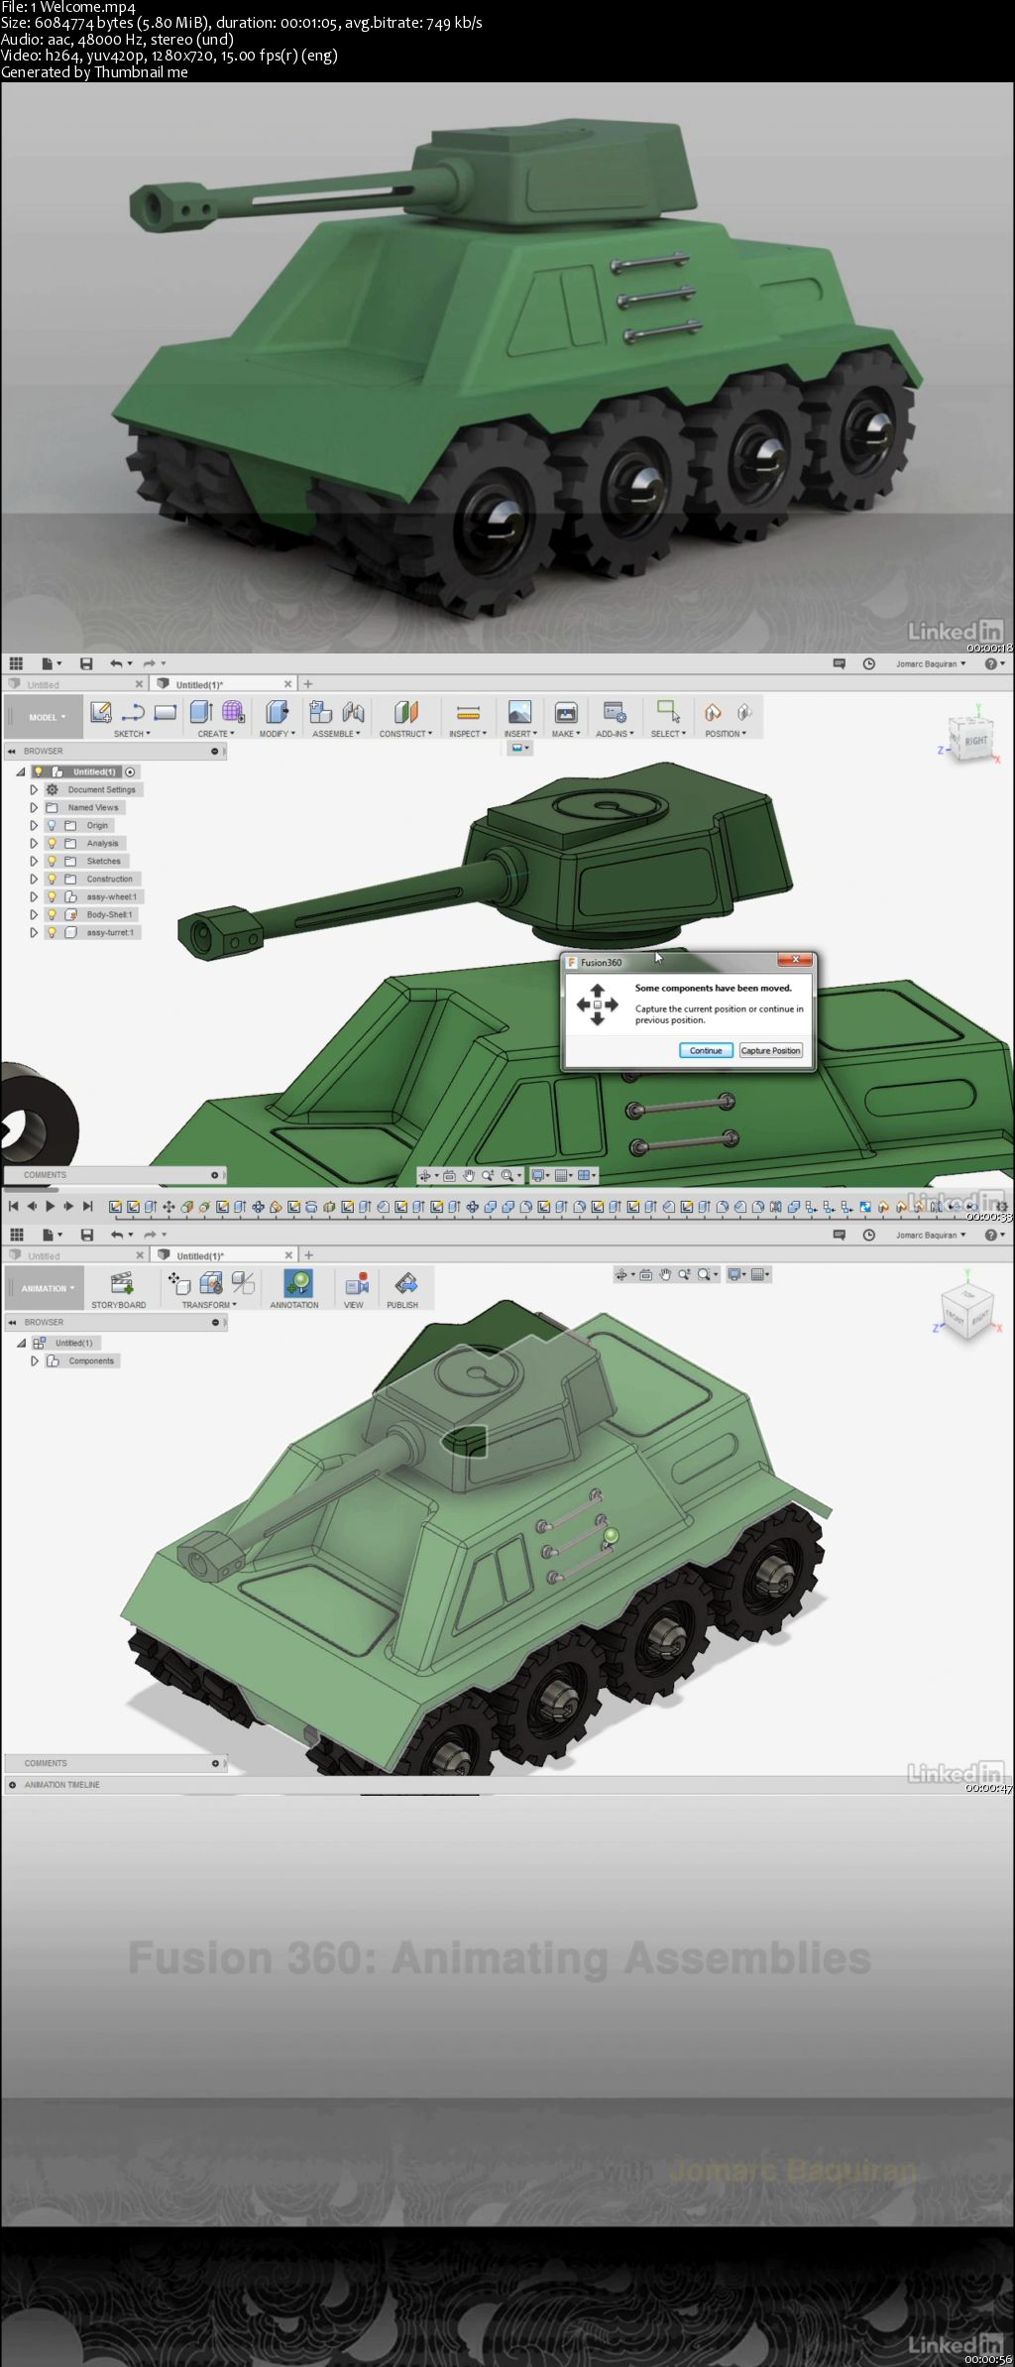Expand ANIMATION TIMELINE panel

(12, 1784)
